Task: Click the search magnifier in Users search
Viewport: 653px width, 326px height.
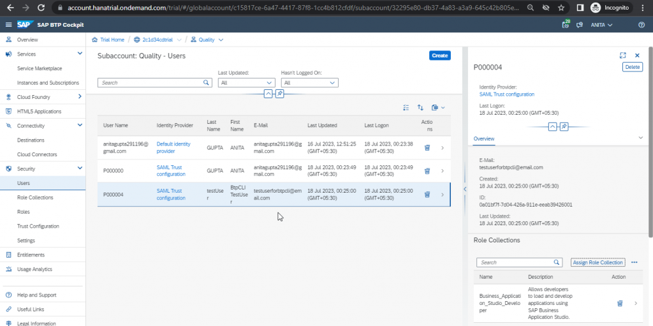Action: click(206, 82)
